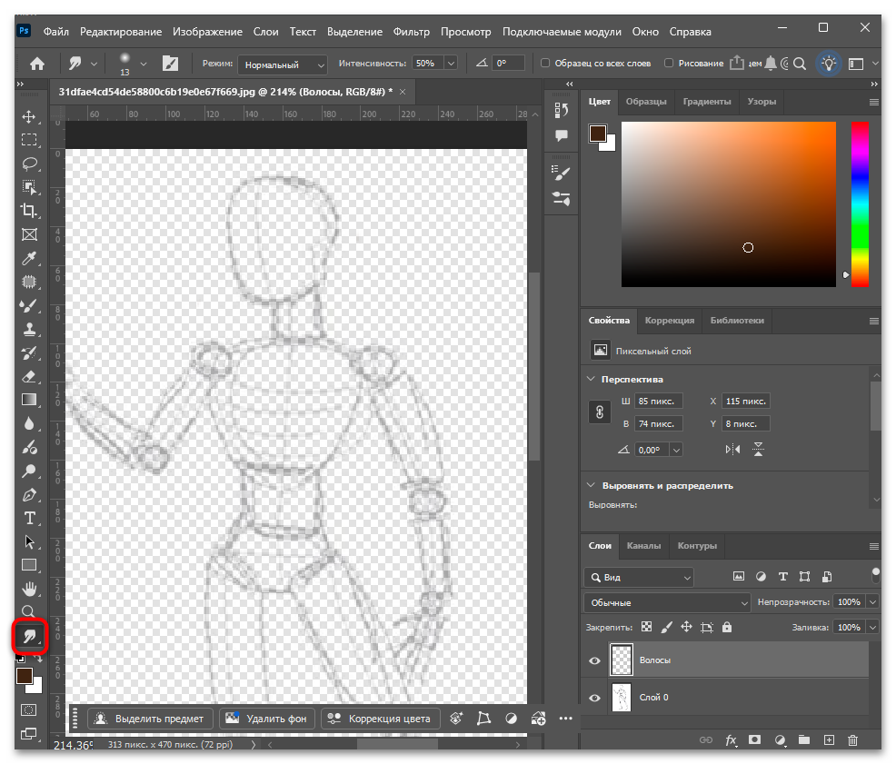Select the Frame tool
This screenshot has height=764, width=896.
29,235
